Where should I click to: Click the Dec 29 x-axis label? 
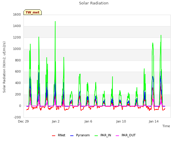click(x=23, y=121)
